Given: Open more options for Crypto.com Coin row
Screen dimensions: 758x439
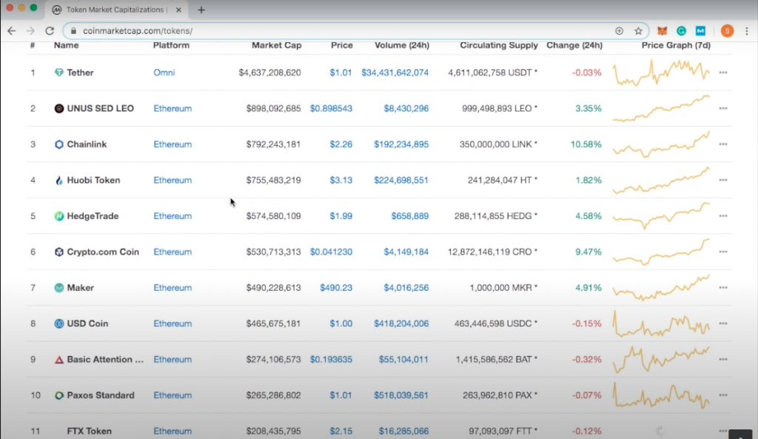Looking at the screenshot, I should [723, 252].
